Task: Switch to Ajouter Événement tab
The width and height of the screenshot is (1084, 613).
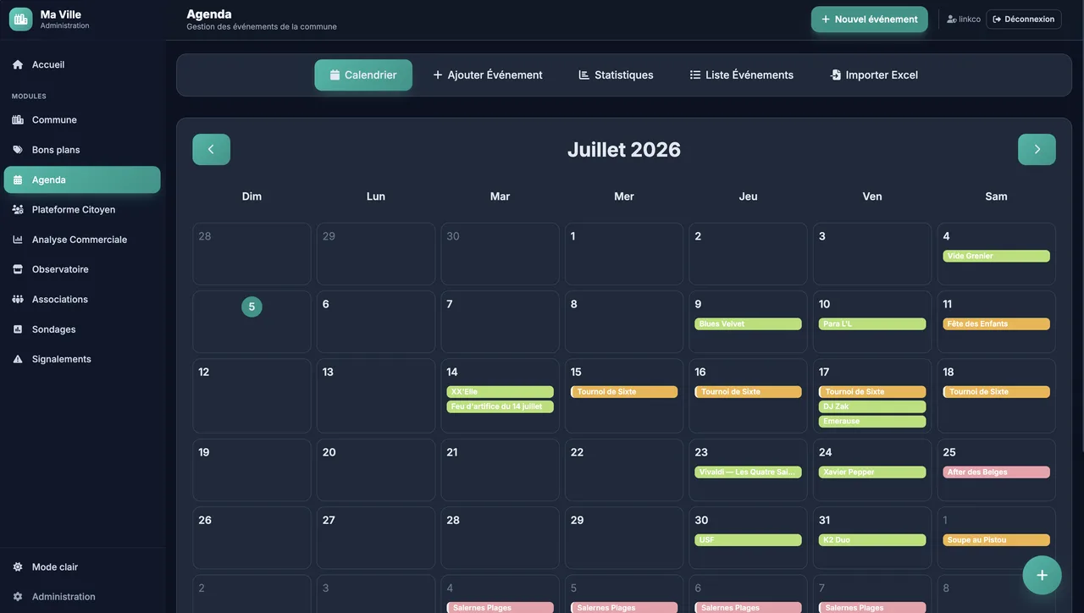Action: coord(488,75)
